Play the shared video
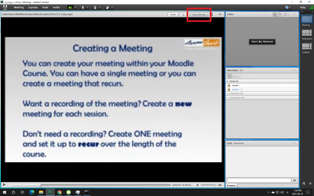 click(4, 185)
